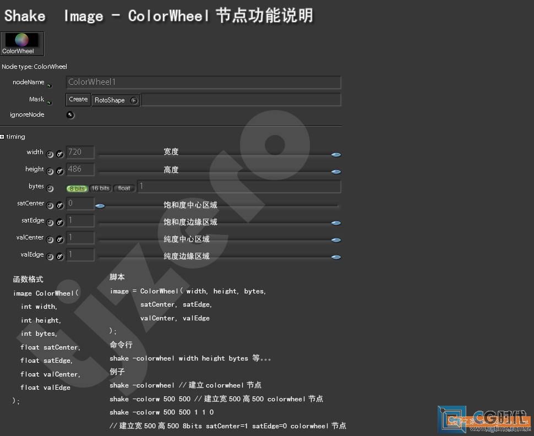Click the height lock icon

tap(60, 171)
